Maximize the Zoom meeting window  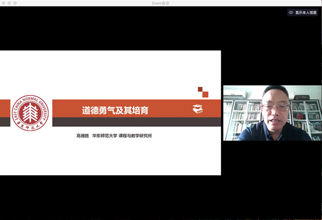[x=15, y=3]
